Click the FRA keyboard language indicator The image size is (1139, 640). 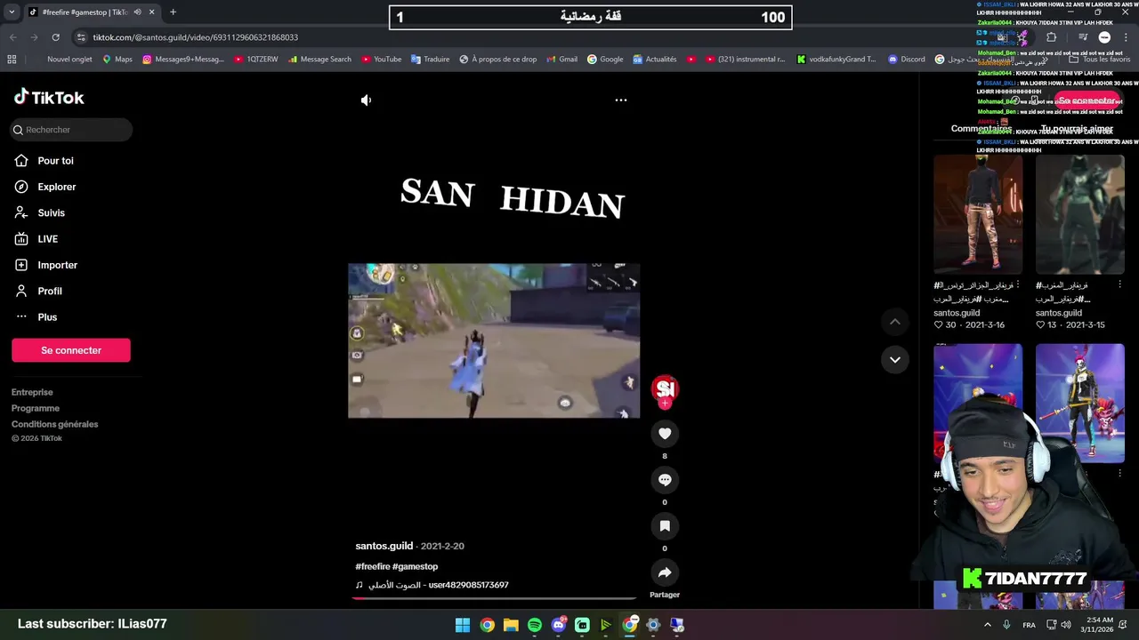1029,625
